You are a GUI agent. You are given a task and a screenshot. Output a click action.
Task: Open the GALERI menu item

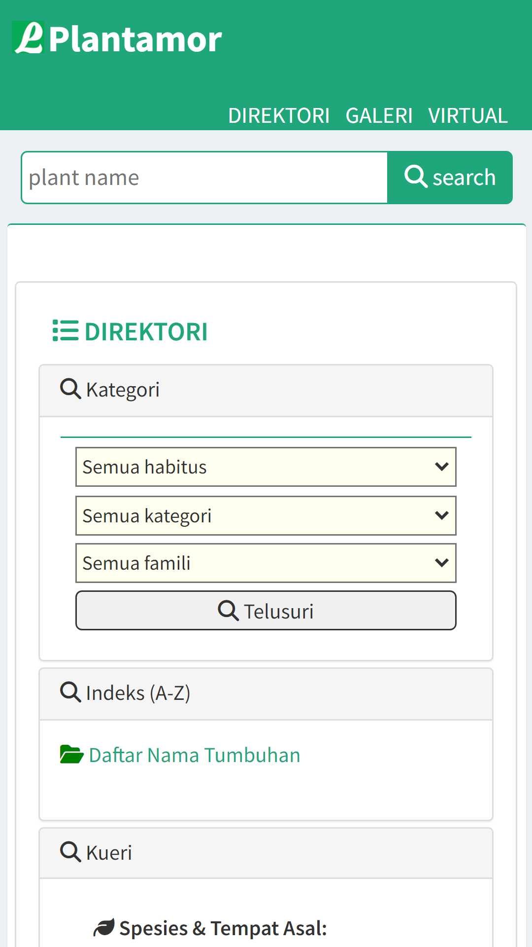(379, 116)
